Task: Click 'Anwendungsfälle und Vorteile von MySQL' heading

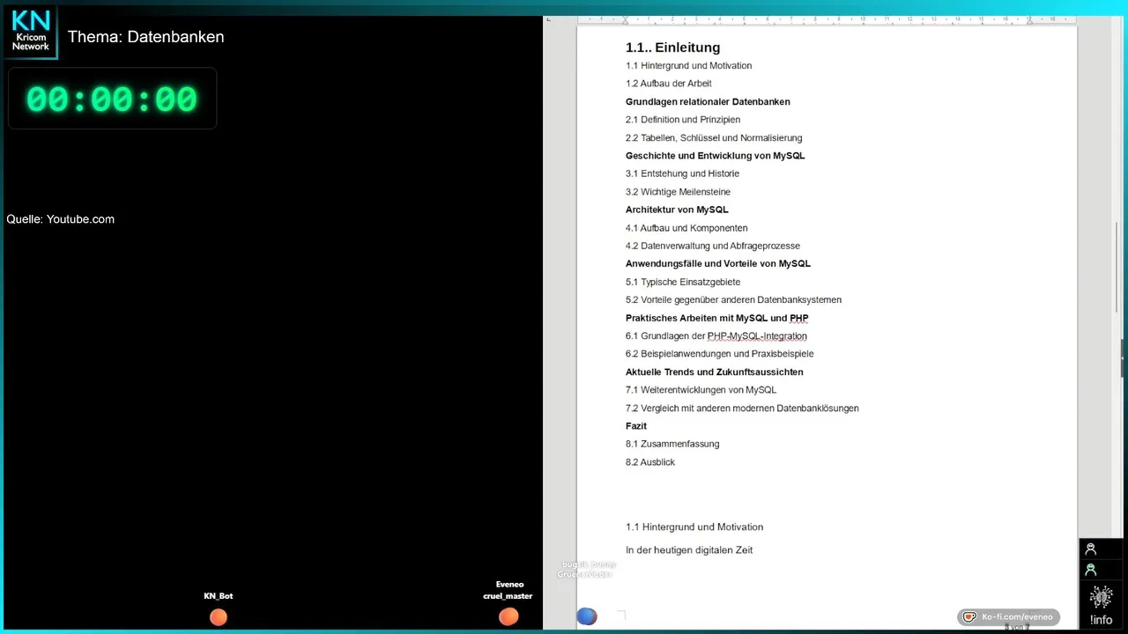Action: (718, 263)
